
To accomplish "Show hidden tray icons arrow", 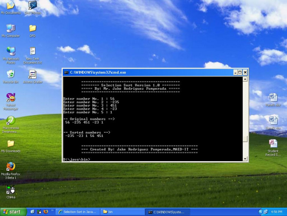I will click(261, 212).
